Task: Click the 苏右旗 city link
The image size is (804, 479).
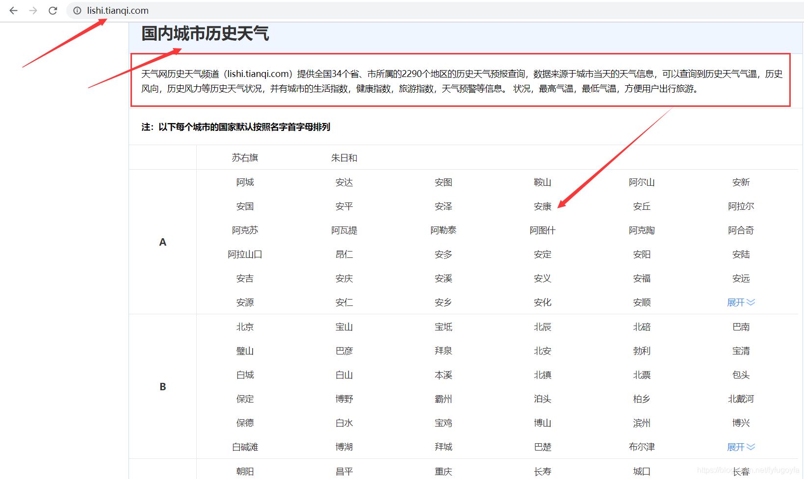Action: (x=244, y=157)
